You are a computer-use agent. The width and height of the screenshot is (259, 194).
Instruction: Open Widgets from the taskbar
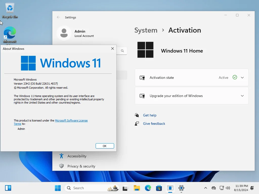(8, 188)
